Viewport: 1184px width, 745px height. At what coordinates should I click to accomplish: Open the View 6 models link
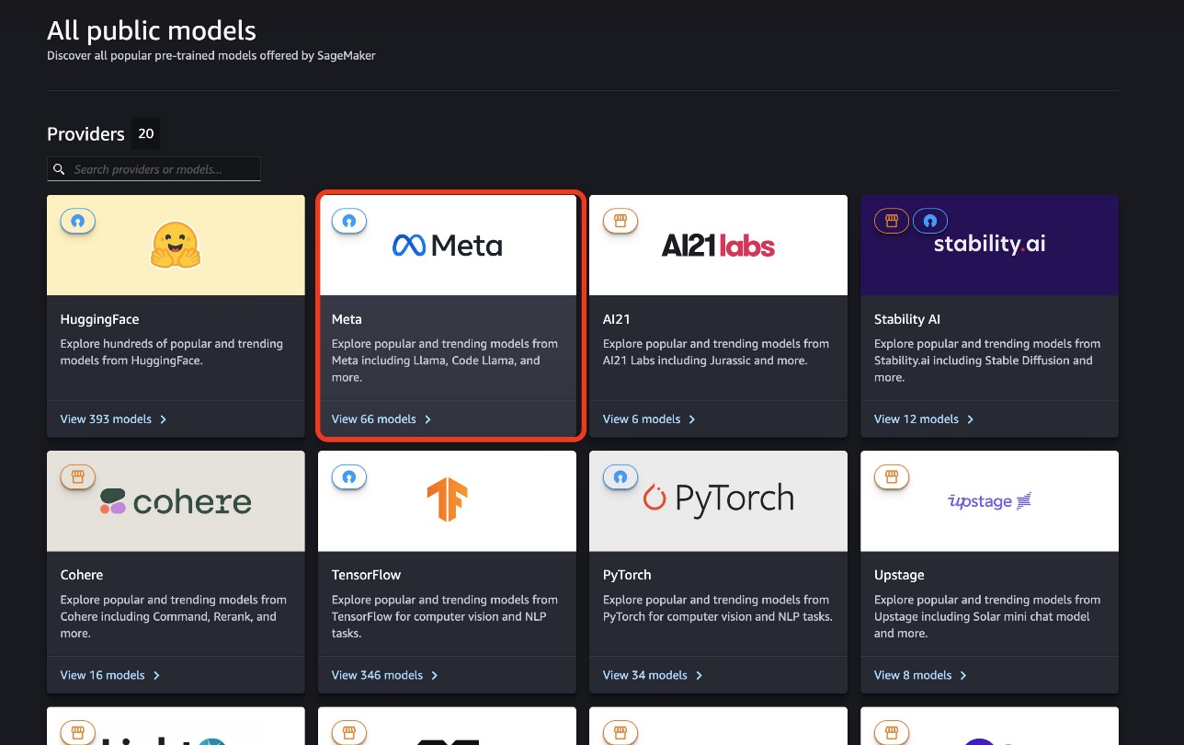point(649,419)
